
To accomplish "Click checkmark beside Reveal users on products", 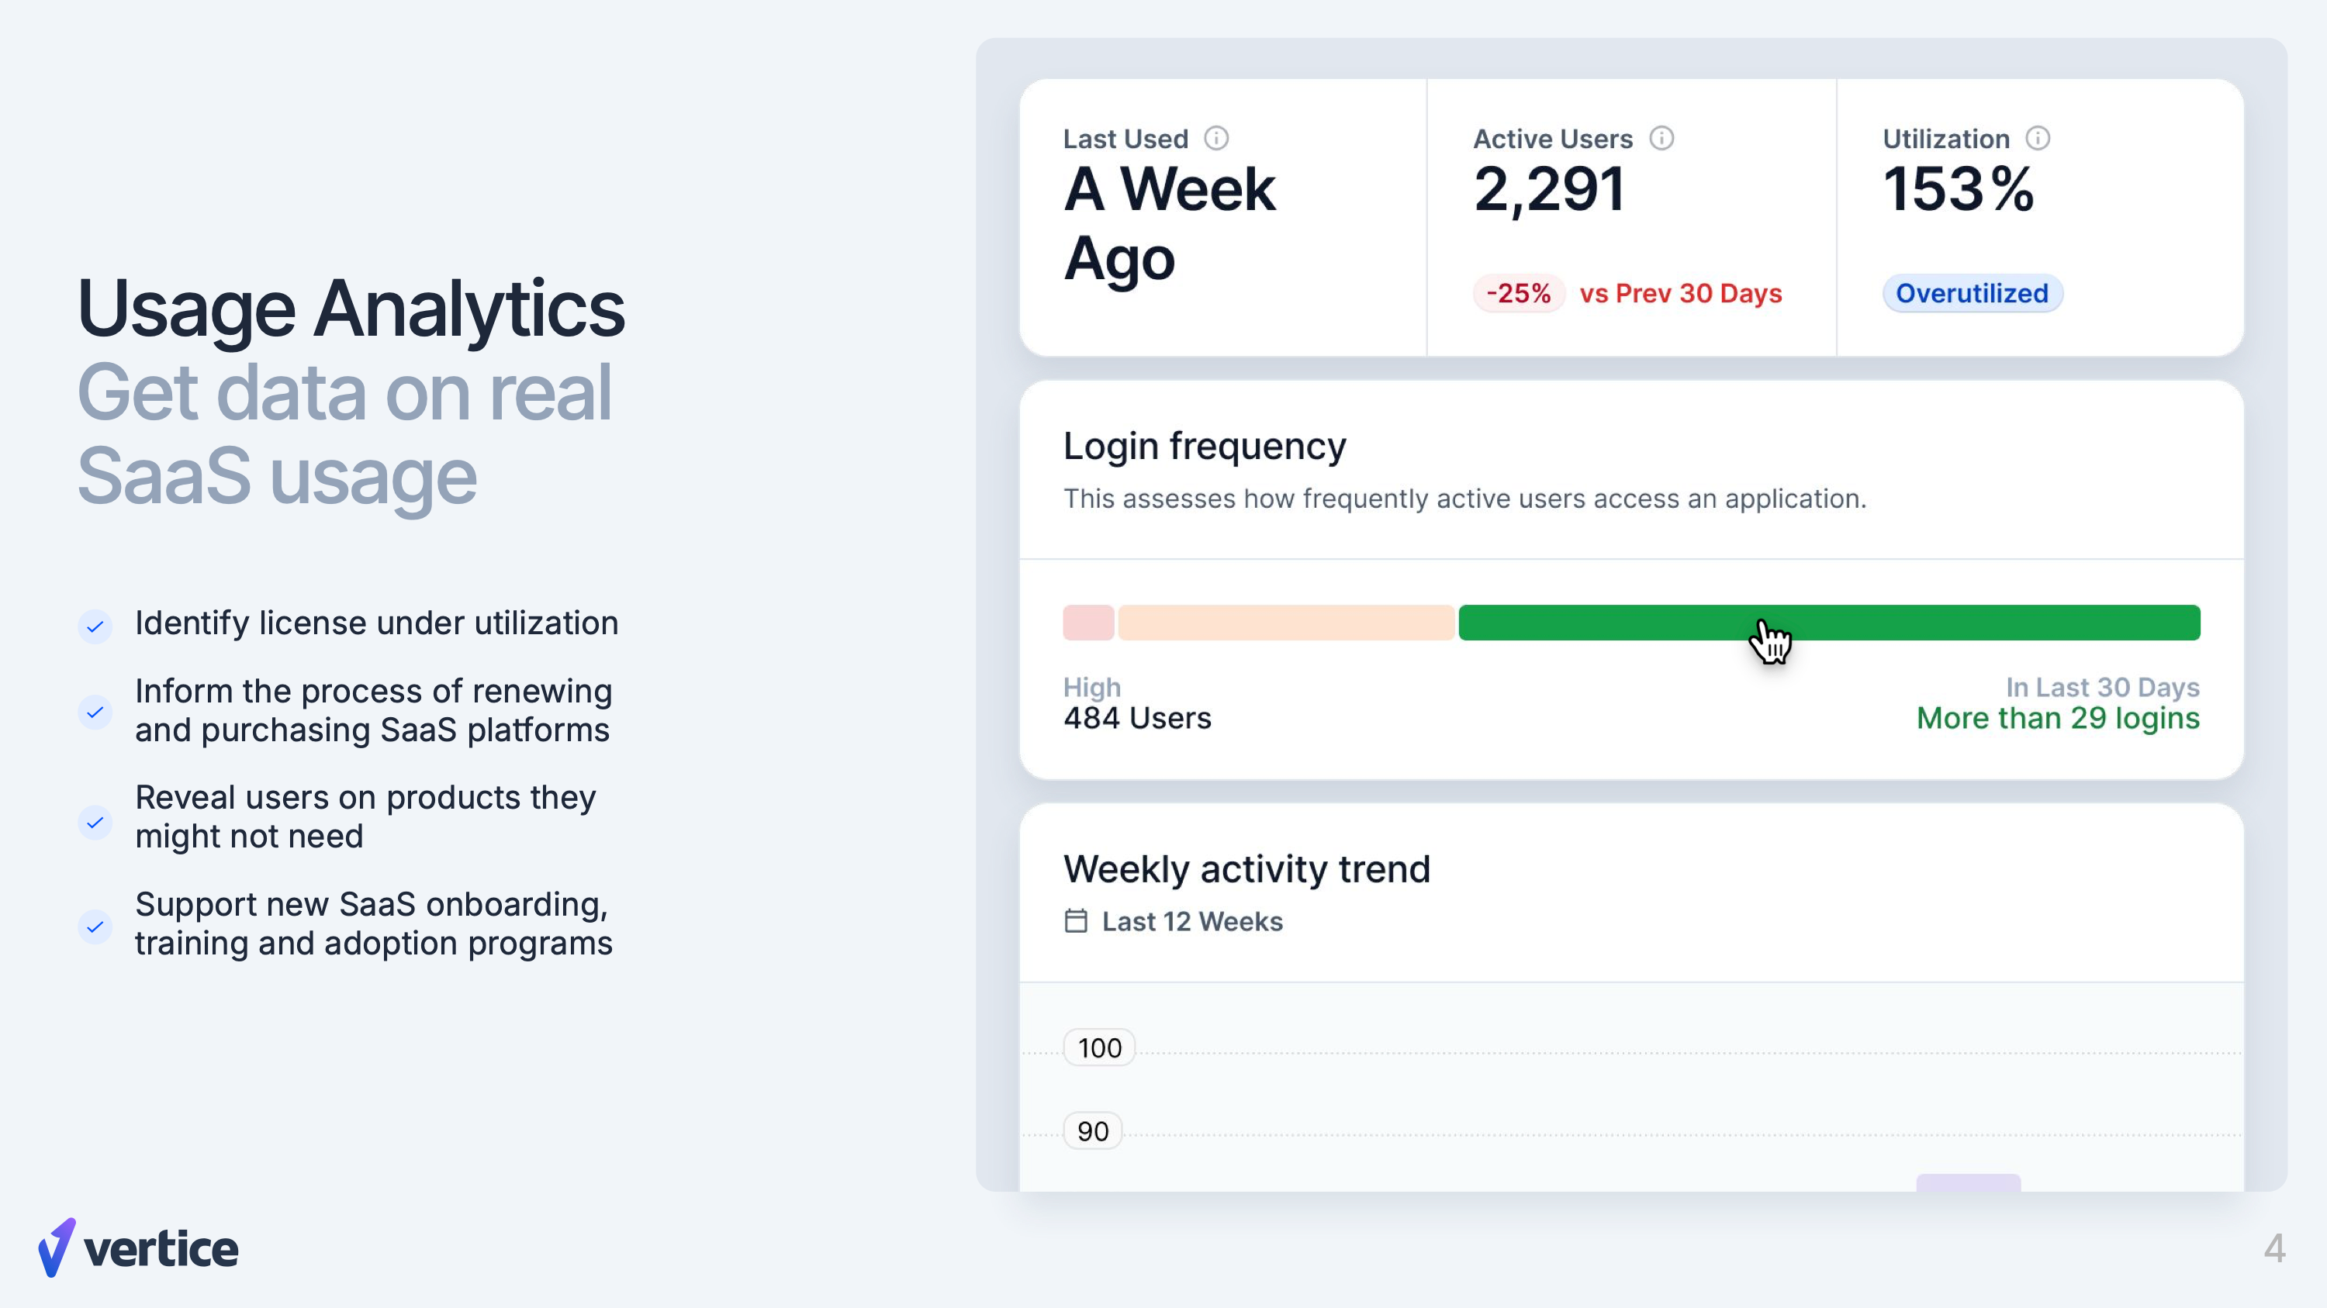I will pos(95,823).
